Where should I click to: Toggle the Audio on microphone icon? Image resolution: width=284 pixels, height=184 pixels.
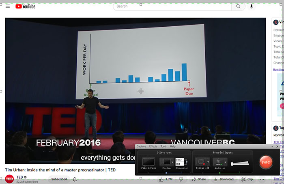(x=219, y=162)
